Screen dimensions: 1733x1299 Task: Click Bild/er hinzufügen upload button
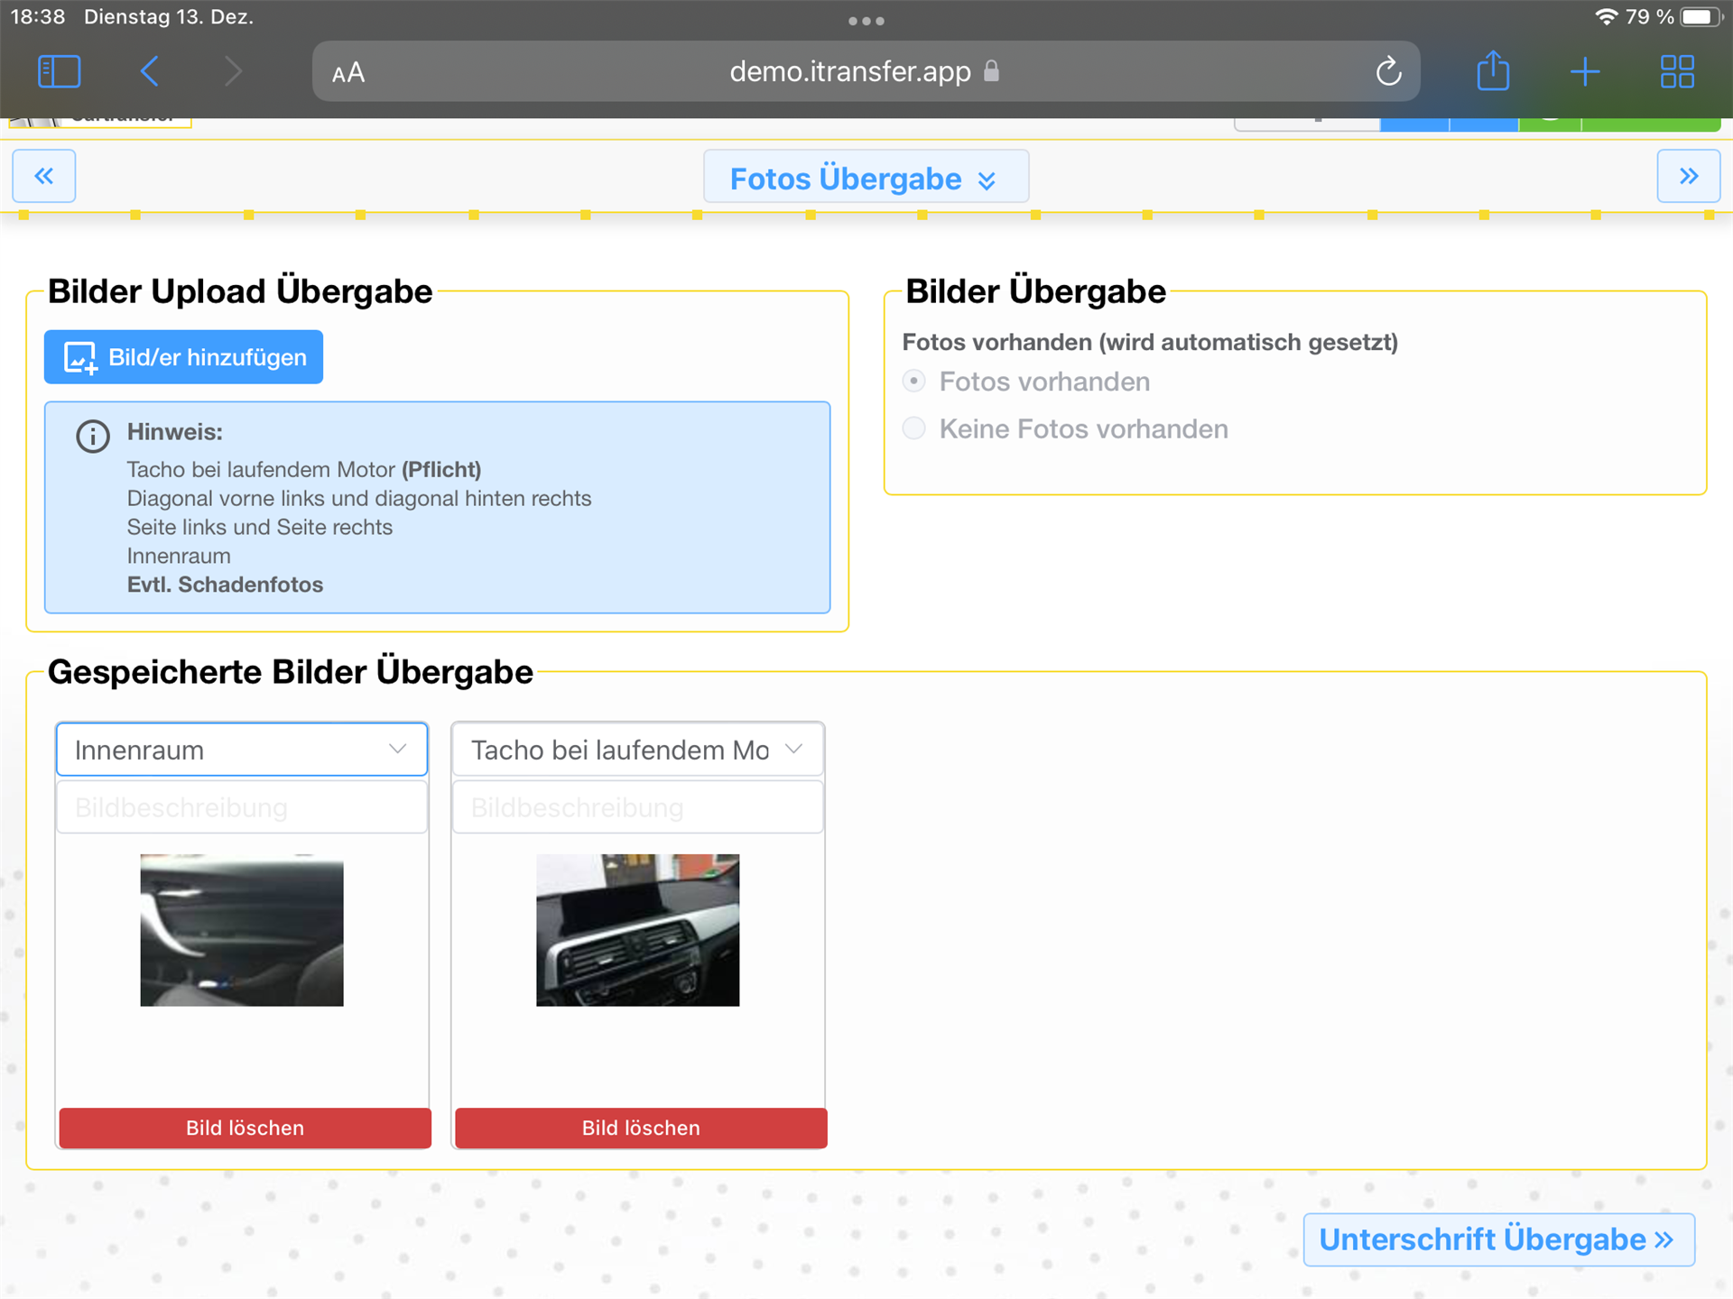(184, 357)
